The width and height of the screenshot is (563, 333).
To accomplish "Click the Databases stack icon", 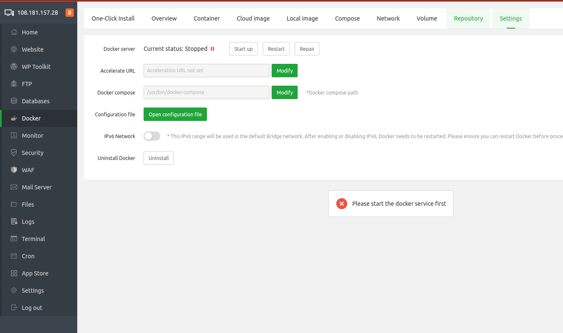I will [x=14, y=101].
